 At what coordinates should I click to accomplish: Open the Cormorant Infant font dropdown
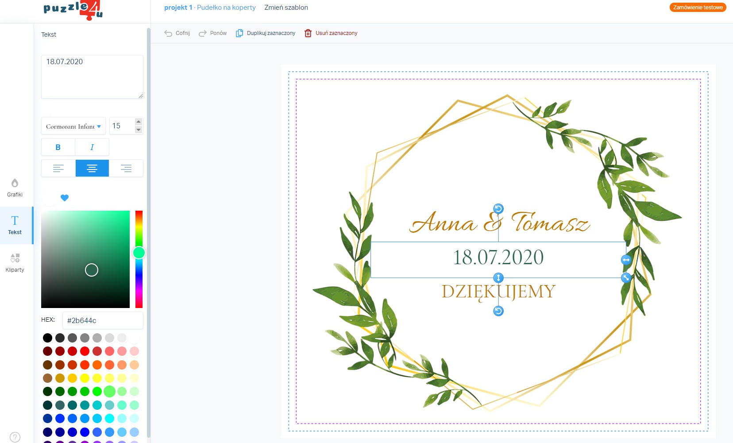click(73, 126)
